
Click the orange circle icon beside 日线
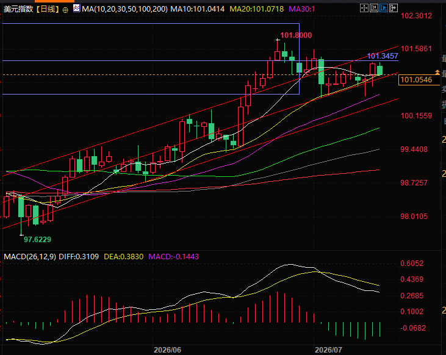[x=65, y=10]
